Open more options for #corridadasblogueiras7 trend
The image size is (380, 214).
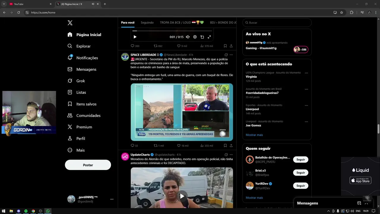[x=306, y=89]
